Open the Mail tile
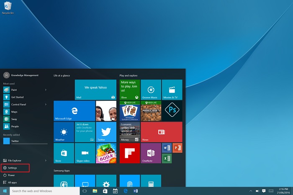This screenshot has height=195, width=293. tap(95, 90)
